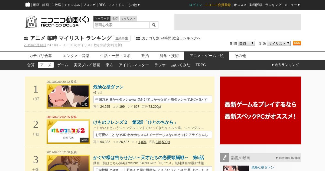Select 描いてみた subcategory
The image size is (325, 171).
[x=181, y=65]
